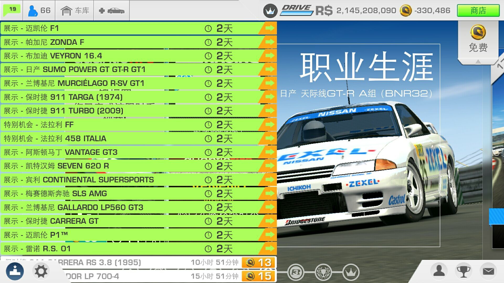The image size is (504, 283).
Task: Skip LP 700-4 wait for 15 gold
Action: pos(258,276)
